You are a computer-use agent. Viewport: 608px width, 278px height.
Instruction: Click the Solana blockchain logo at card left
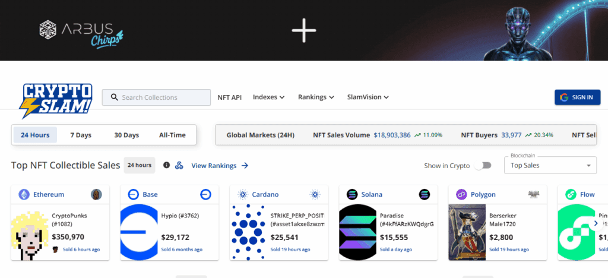click(352, 195)
